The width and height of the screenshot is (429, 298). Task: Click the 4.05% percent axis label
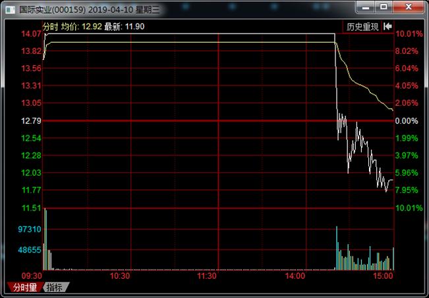coord(407,86)
